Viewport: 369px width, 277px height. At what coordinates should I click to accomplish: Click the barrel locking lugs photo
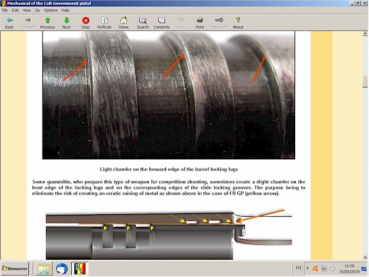tap(169, 95)
